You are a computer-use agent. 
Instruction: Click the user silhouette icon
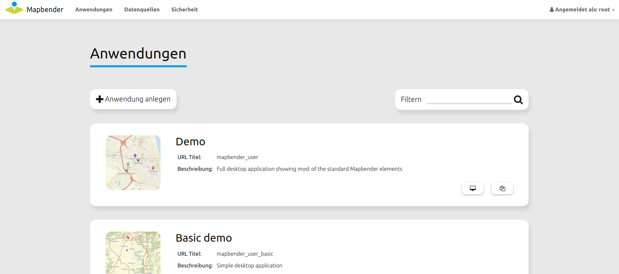551,10
